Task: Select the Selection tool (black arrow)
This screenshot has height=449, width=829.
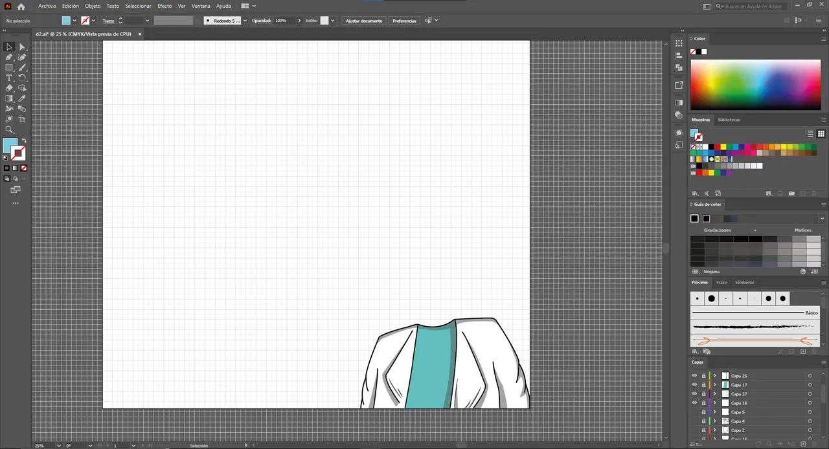Action: [9, 47]
